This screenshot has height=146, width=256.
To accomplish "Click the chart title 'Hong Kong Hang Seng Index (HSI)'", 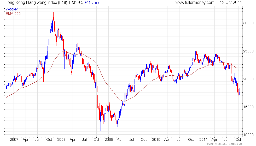I will [x=36, y=3].
